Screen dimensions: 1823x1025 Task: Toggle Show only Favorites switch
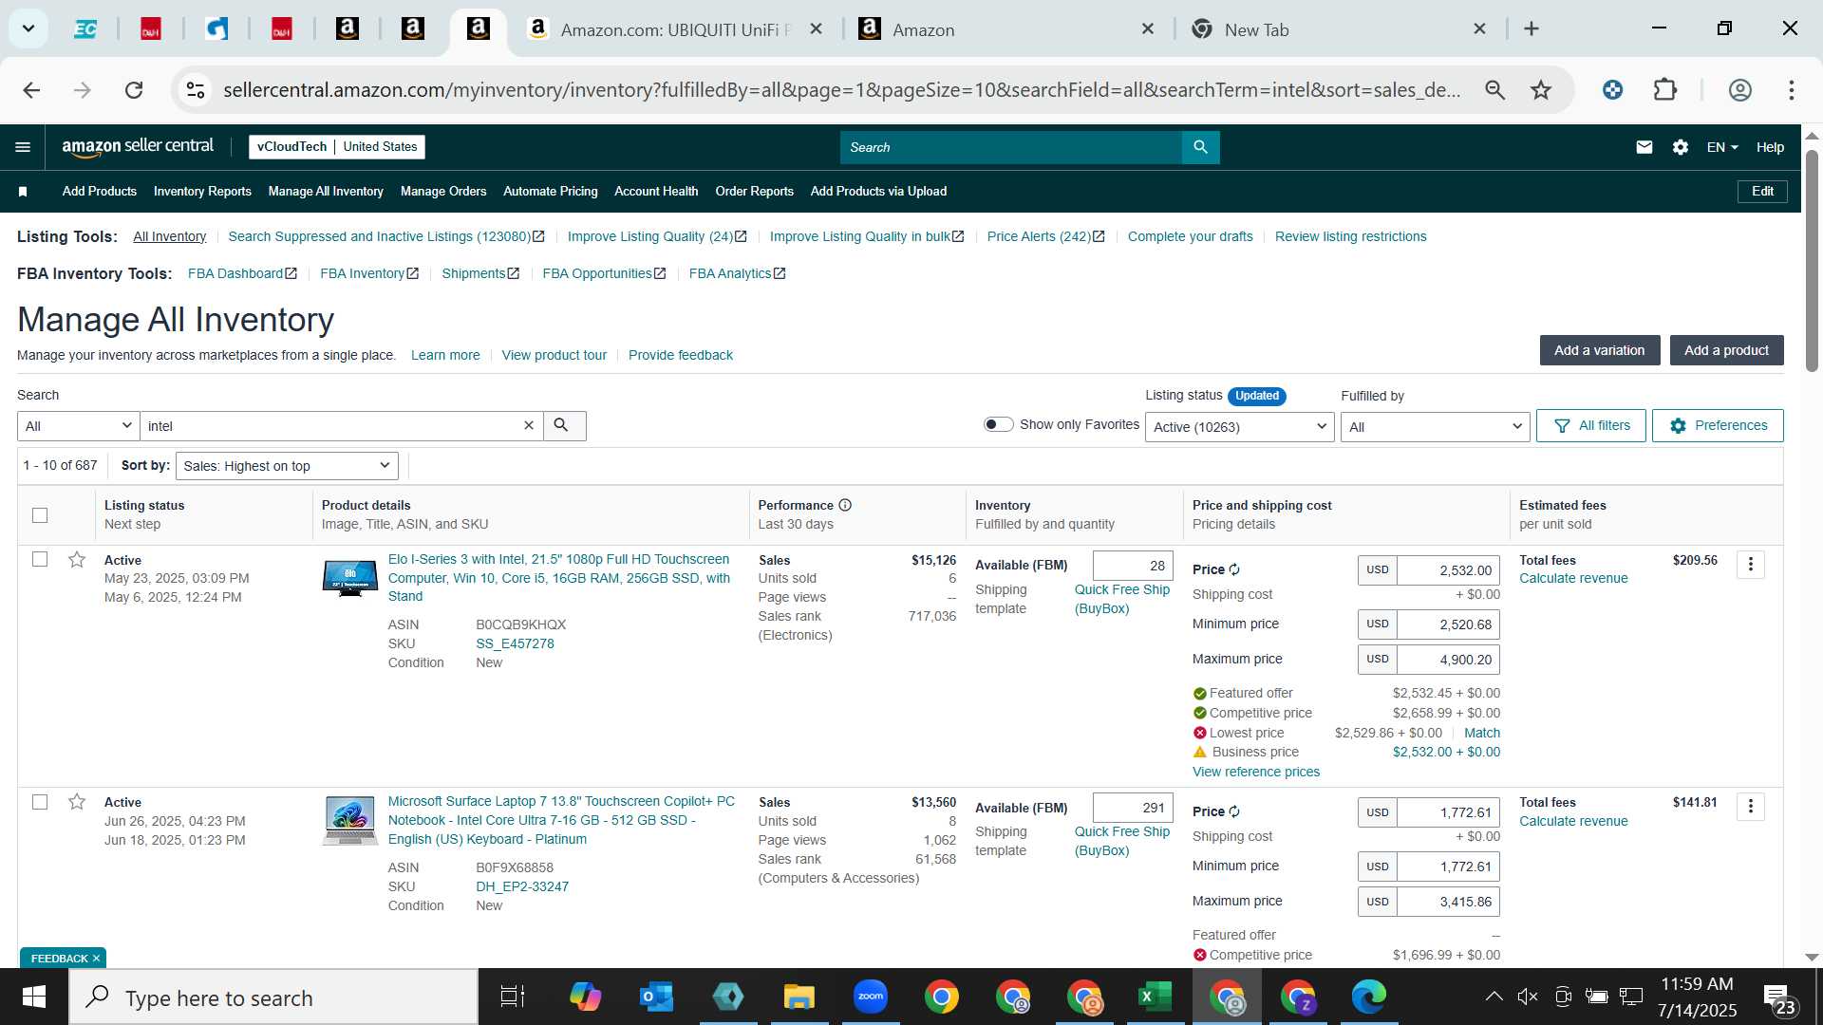[x=998, y=424]
